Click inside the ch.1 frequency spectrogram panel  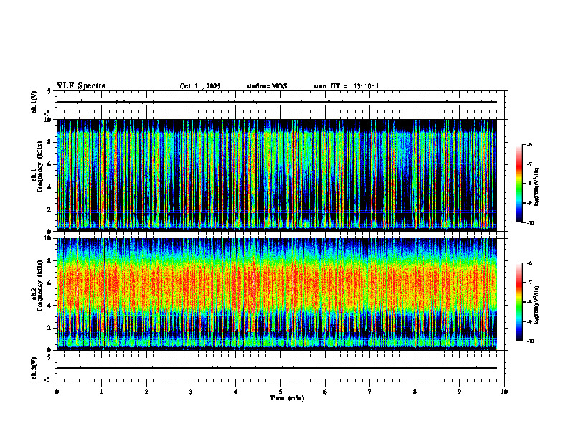[x=277, y=175]
